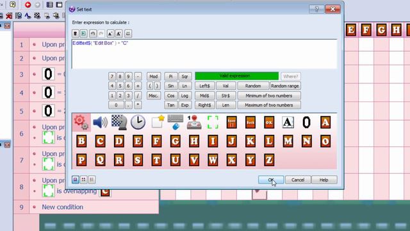
Task: Insert the Exp function
Action: (185, 105)
